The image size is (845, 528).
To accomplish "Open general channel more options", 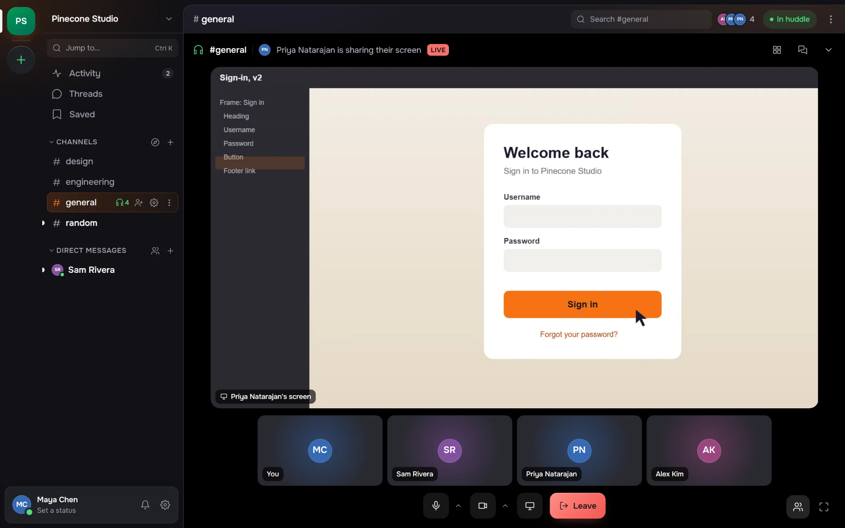I will coord(169,203).
